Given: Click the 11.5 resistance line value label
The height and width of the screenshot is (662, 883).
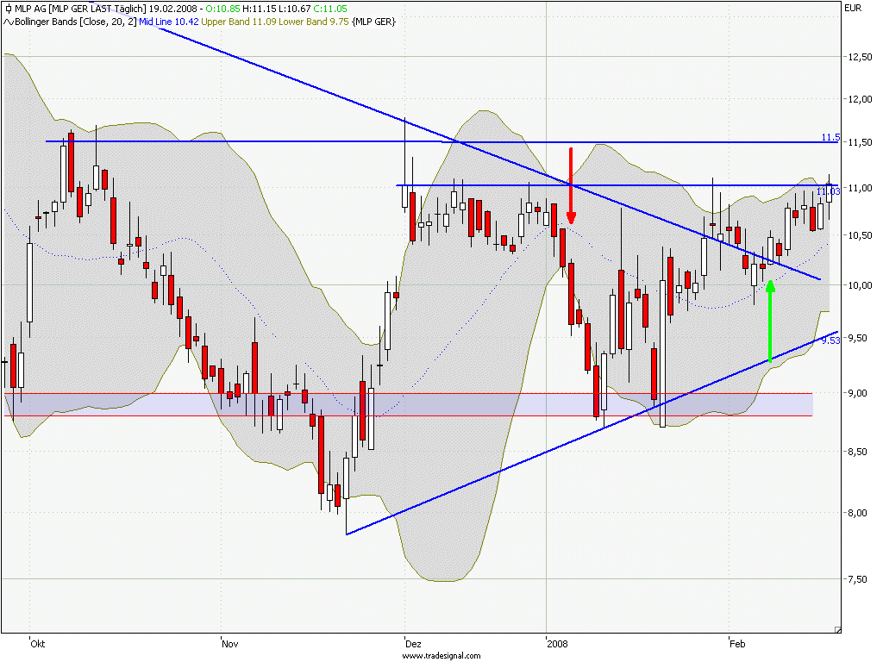Looking at the screenshot, I should [x=830, y=137].
